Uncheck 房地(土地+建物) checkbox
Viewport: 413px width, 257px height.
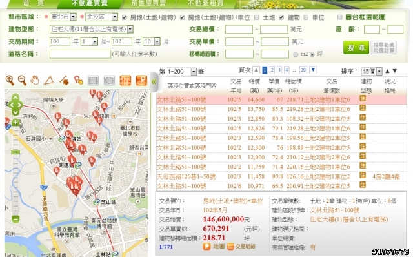point(125,17)
